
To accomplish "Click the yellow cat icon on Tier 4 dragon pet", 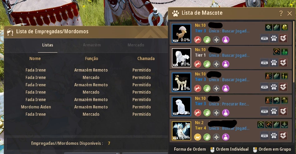I will pos(198,137).
